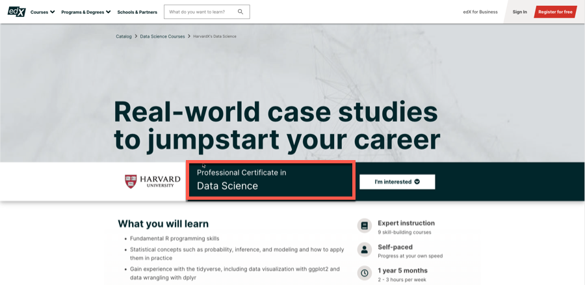Click the Harvard University logo
This screenshot has width=585, height=285.
[x=152, y=182]
